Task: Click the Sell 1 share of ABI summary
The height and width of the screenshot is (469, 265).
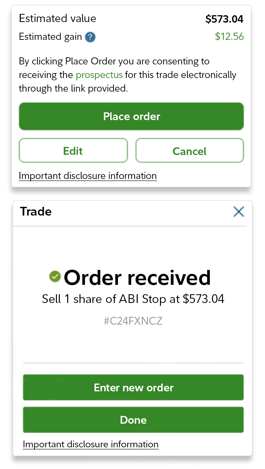Action: 133,299
